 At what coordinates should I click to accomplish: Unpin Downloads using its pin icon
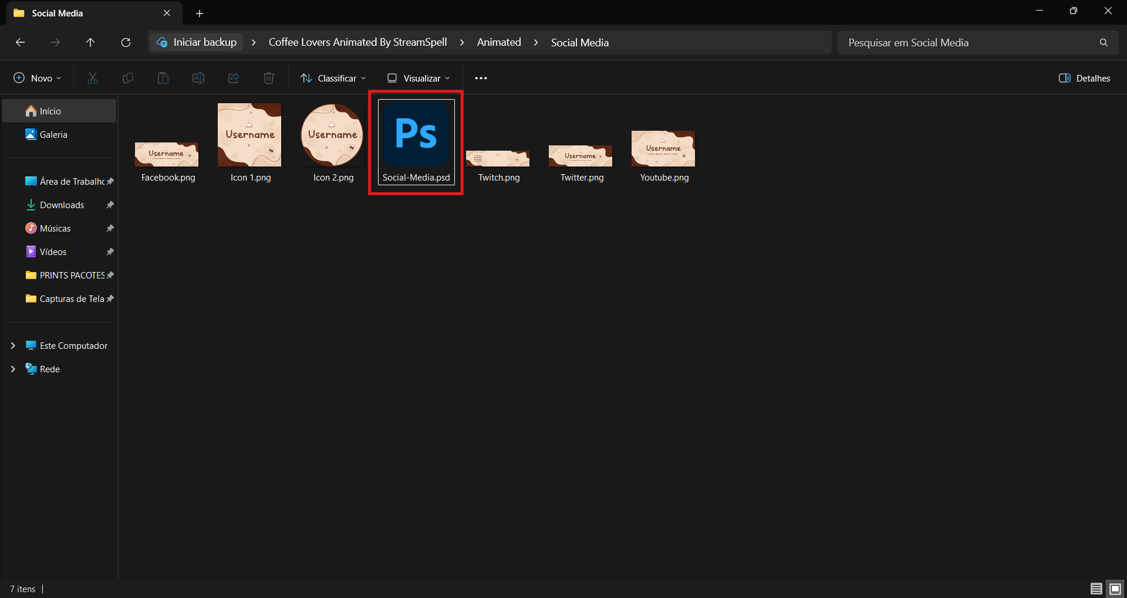click(x=110, y=205)
